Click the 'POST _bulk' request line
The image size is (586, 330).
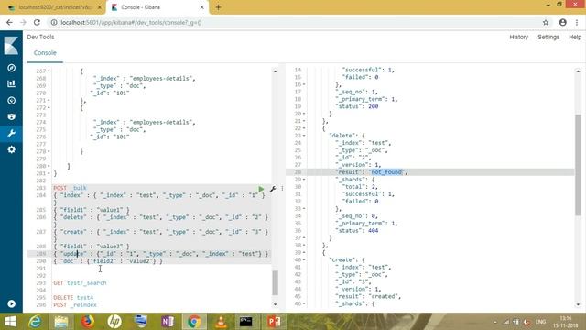point(70,188)
